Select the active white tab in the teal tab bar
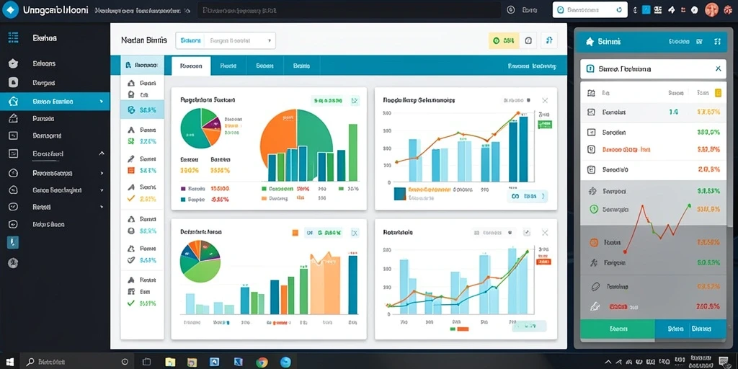Screen dimensions: 738x369 pyautogui.click(x=191, y=66)
